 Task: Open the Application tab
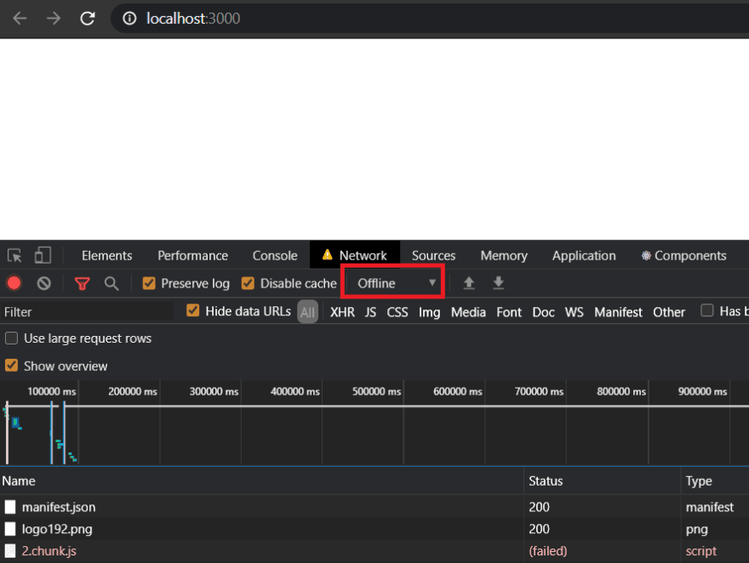click(584, 256)
